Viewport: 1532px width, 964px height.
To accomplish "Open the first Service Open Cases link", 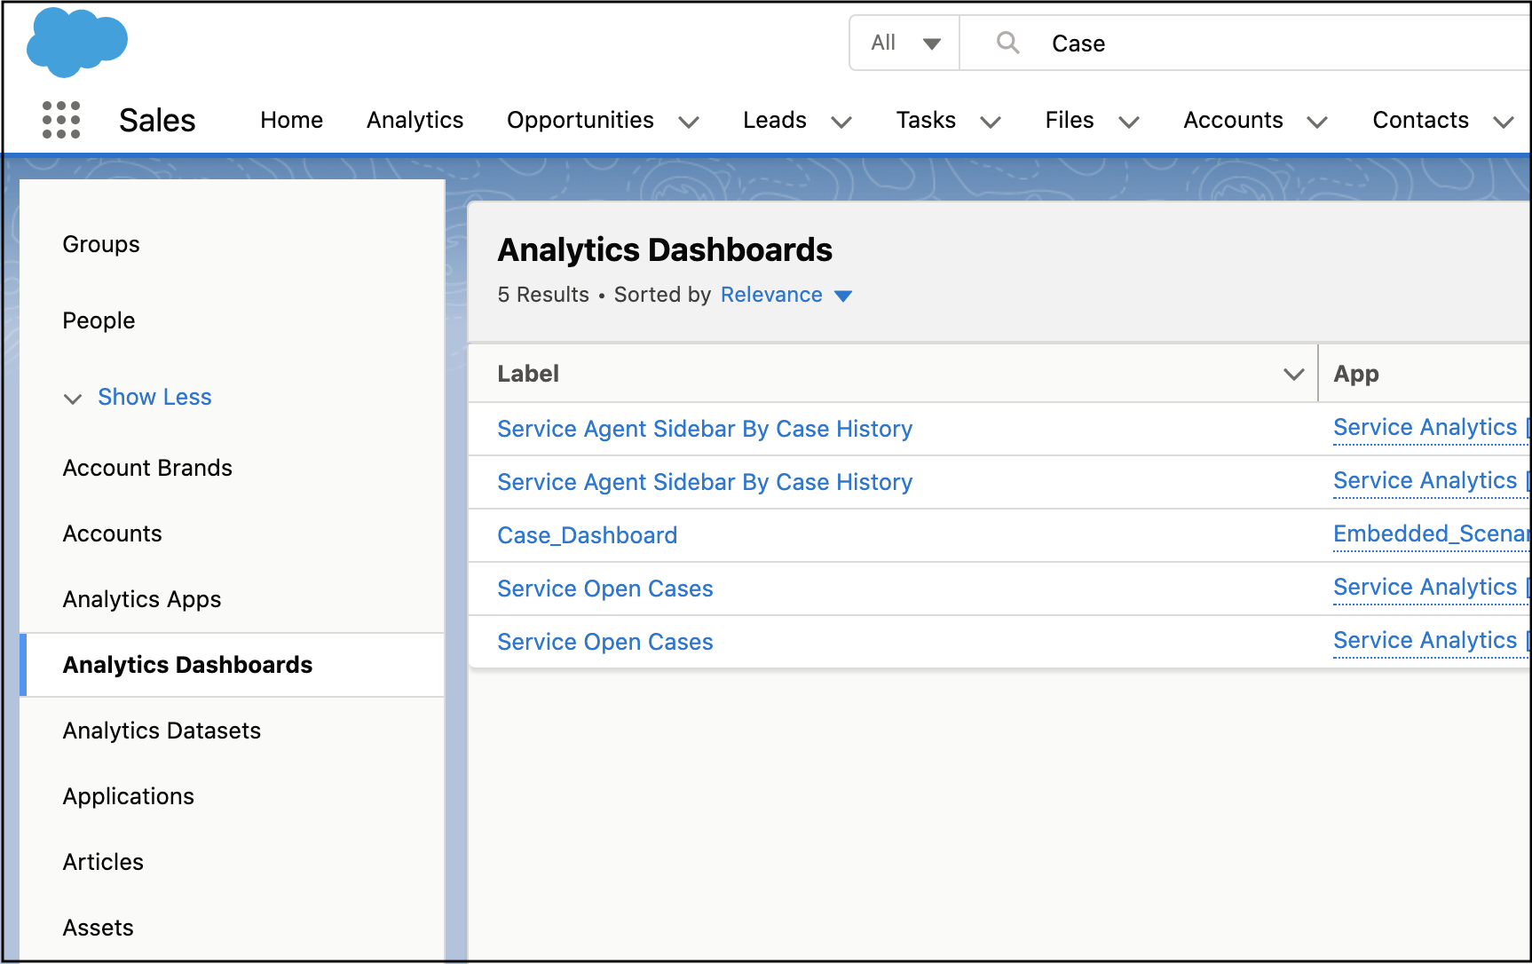I will click(x=605, y=589).
